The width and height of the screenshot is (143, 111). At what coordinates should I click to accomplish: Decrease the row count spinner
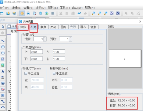tap(45, 40)
